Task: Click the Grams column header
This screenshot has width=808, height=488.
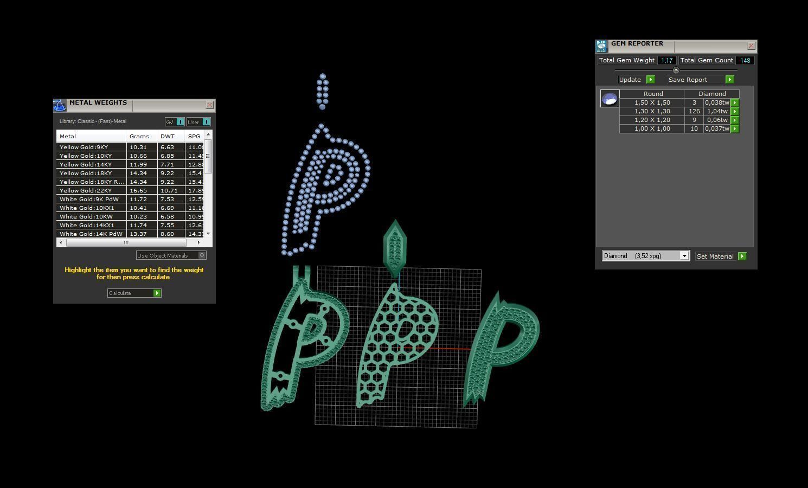Action: tap(142, 136)
